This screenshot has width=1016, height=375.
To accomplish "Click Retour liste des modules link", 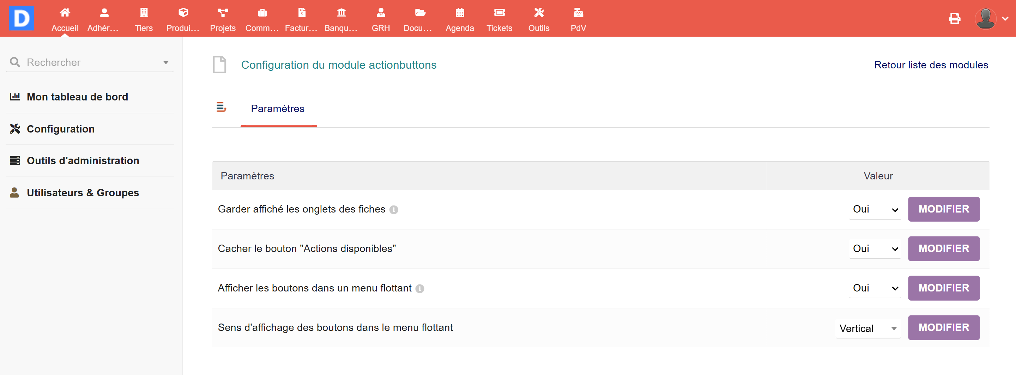I will point(931,65).
